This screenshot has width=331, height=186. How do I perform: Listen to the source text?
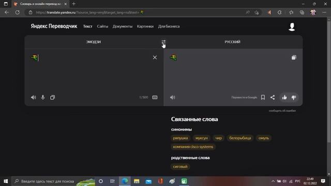33,98
